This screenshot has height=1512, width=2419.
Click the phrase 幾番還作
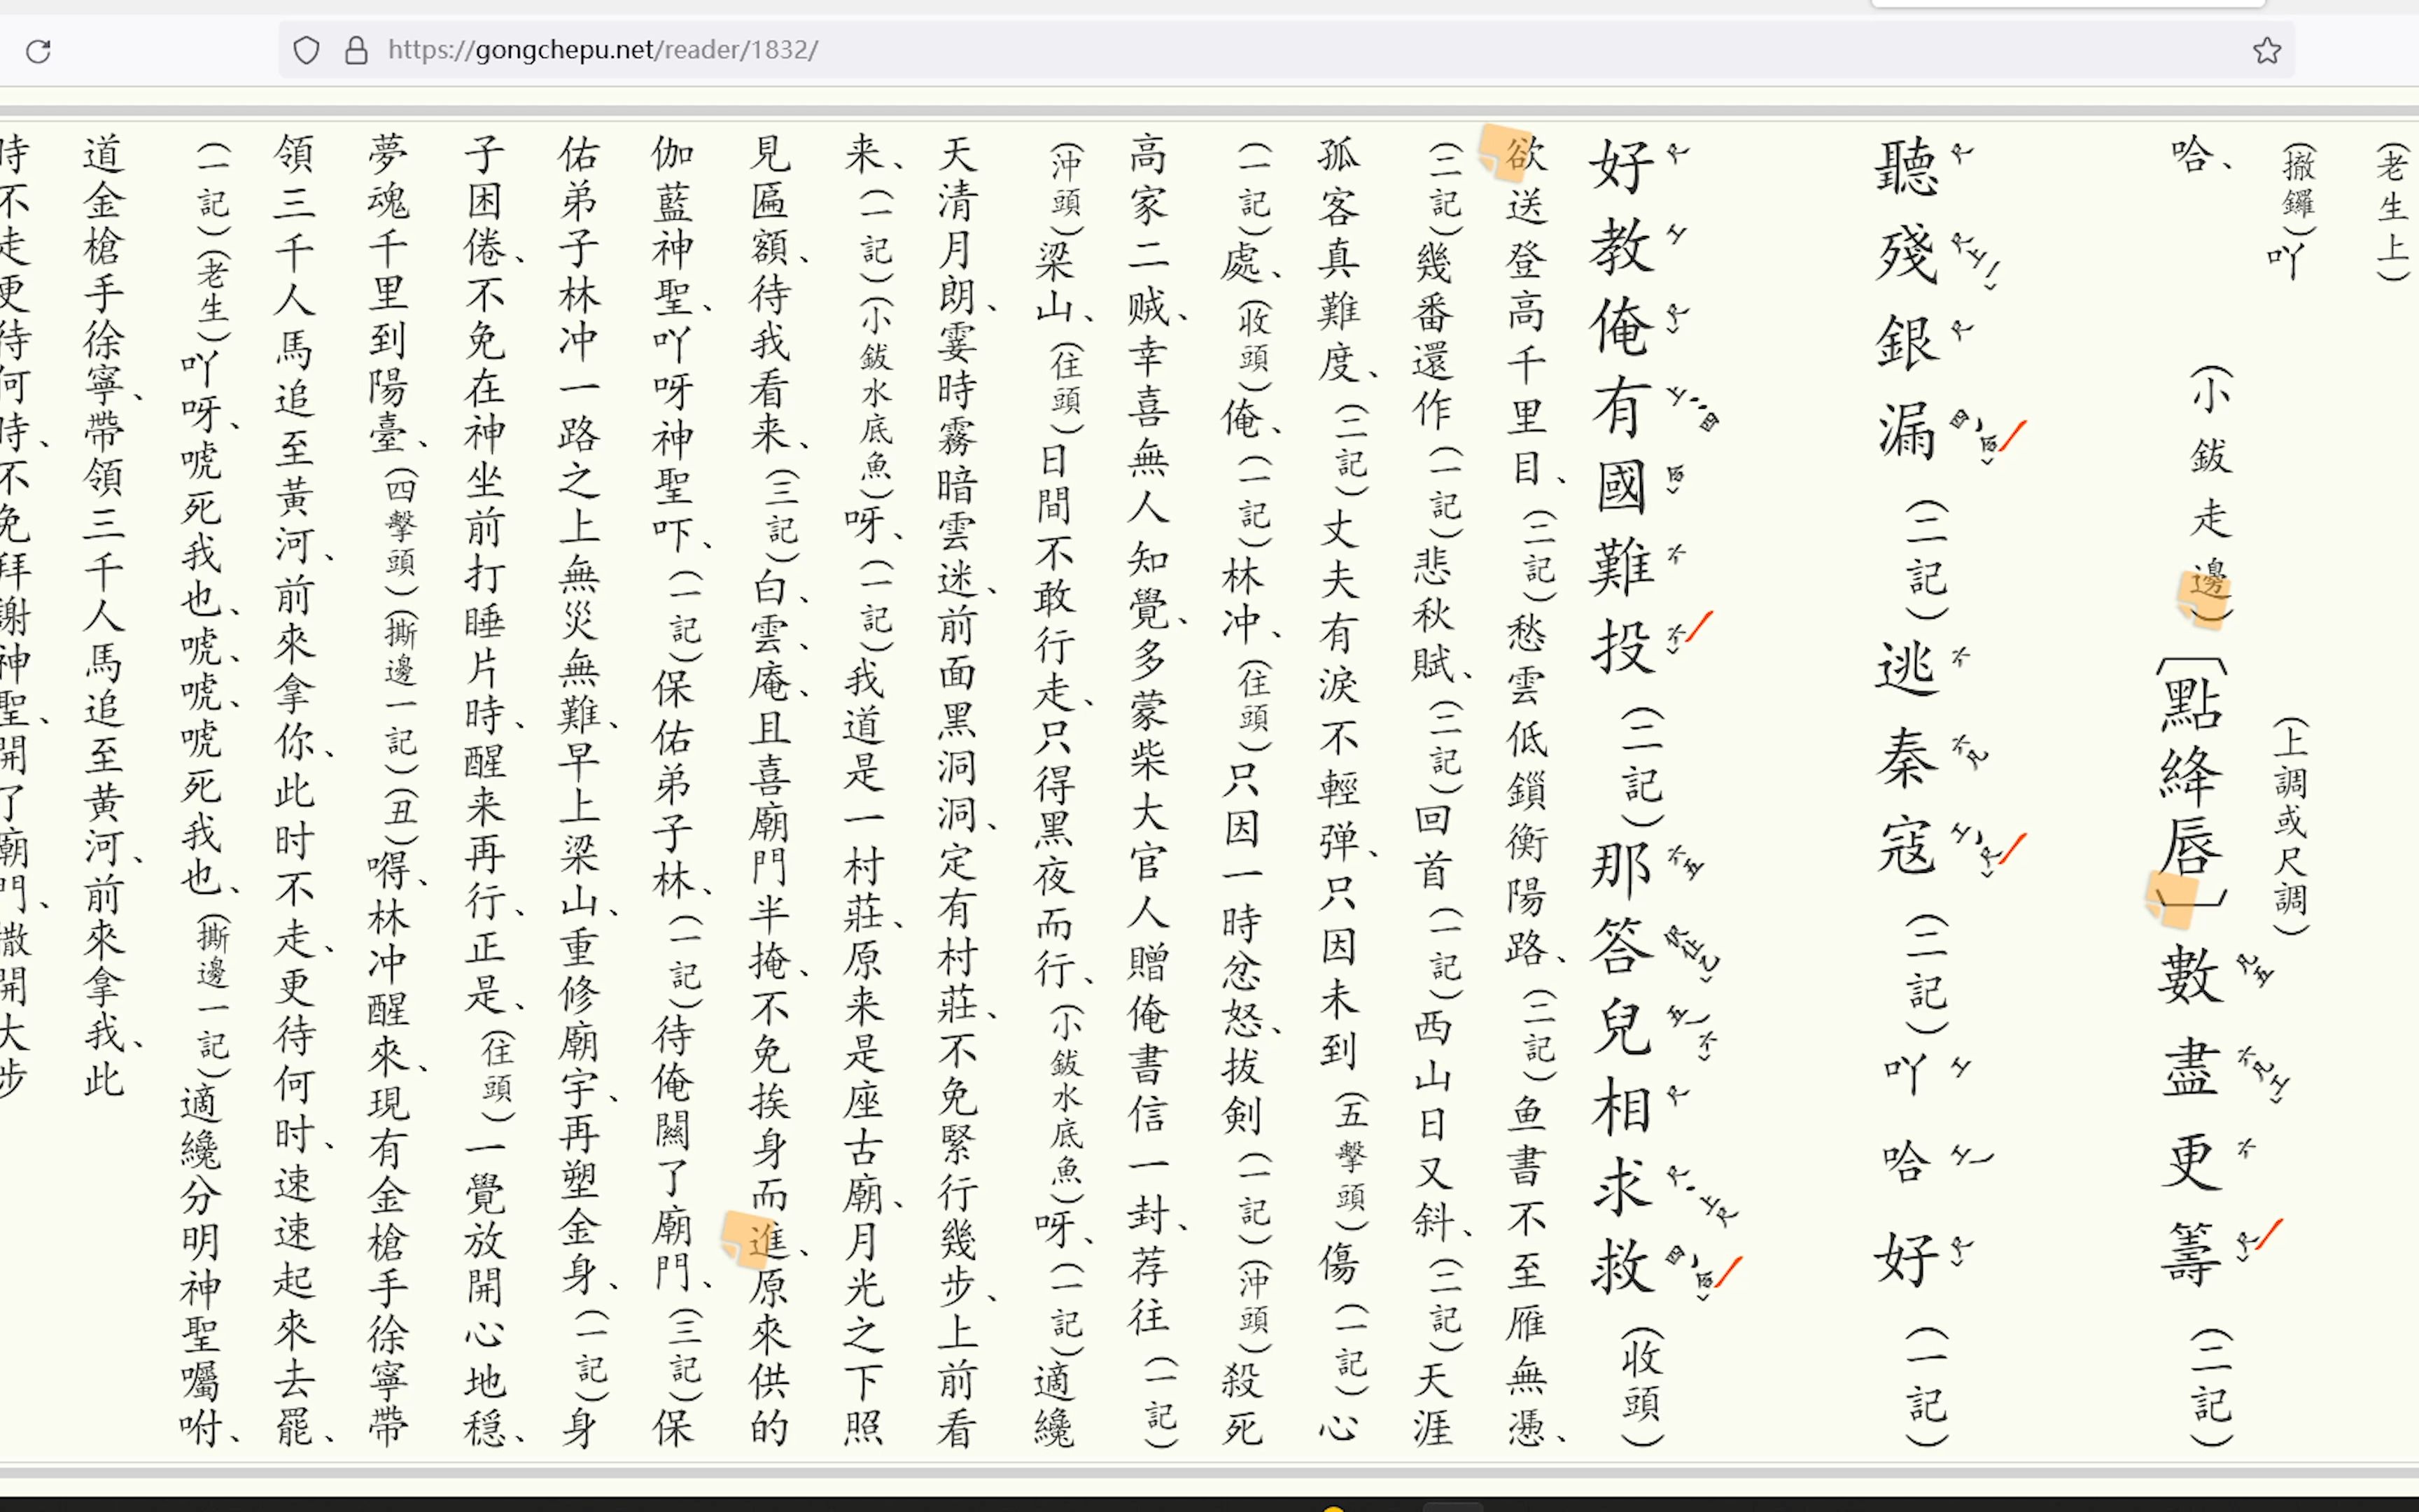(1432, 335)
